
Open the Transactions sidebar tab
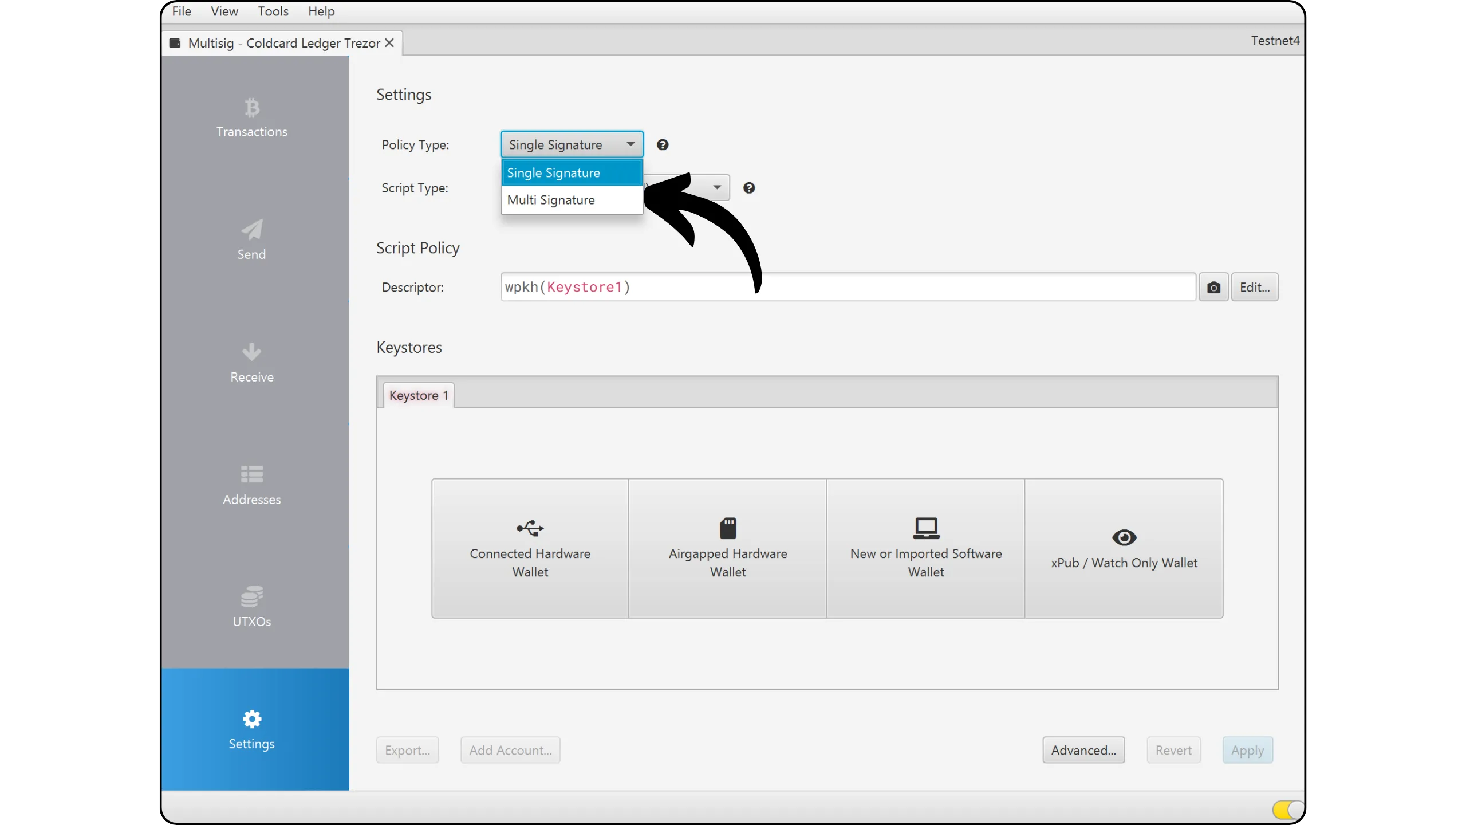251,118
